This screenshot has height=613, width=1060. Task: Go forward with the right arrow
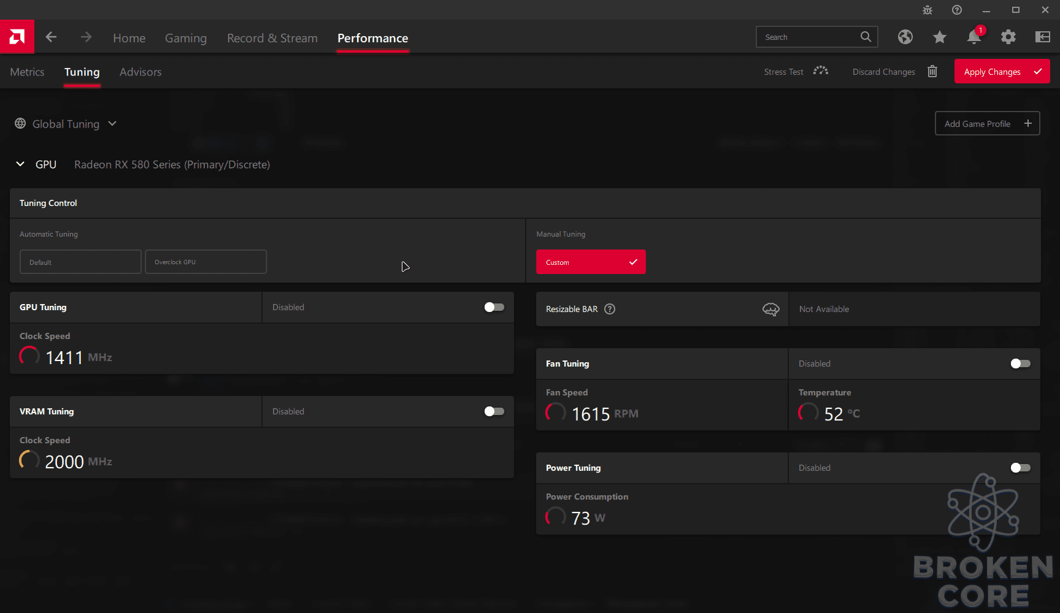pos(86,37)
